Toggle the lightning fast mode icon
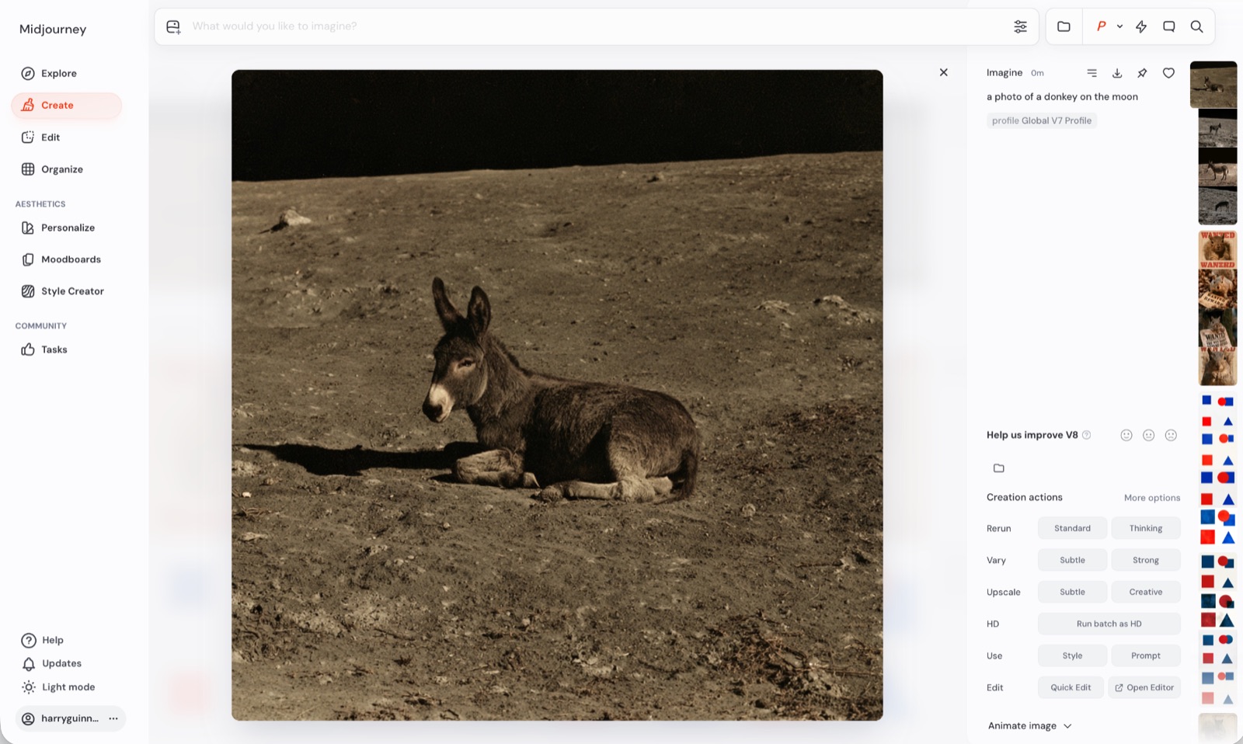 (x=1141, y=26)
